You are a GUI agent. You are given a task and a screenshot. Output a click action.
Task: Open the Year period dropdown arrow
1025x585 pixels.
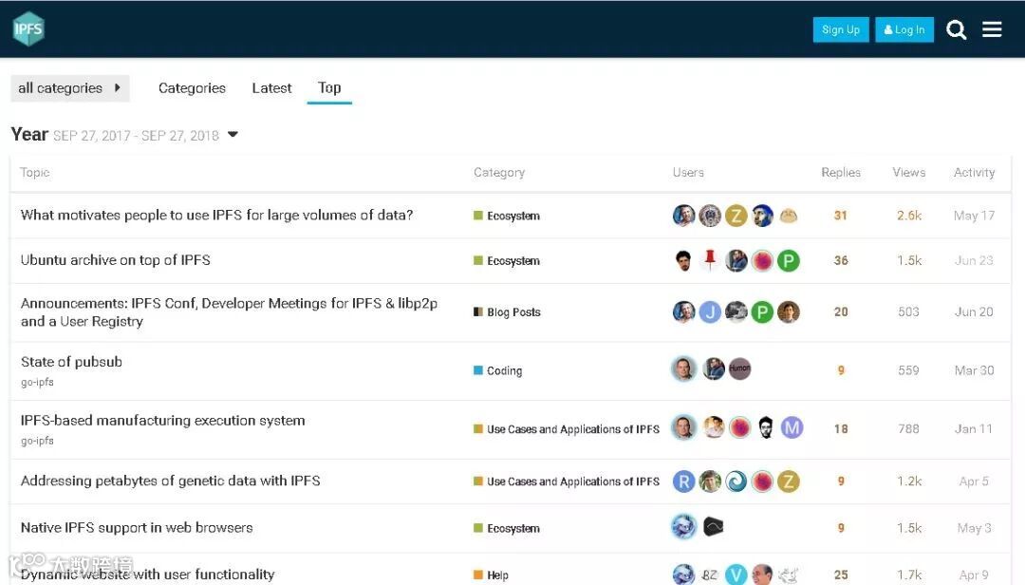233,135
